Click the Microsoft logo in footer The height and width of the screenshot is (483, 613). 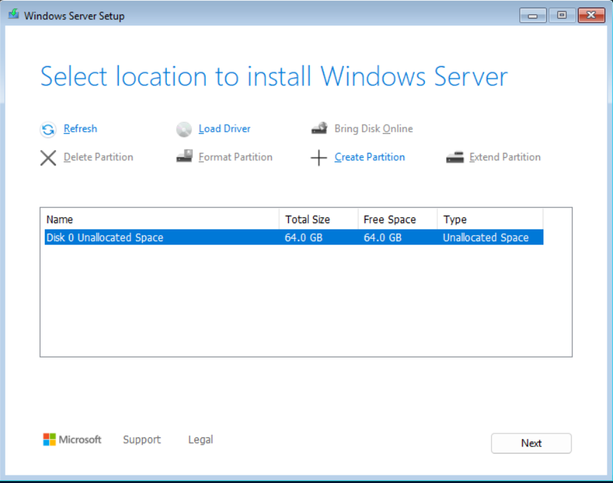point(72,440)
